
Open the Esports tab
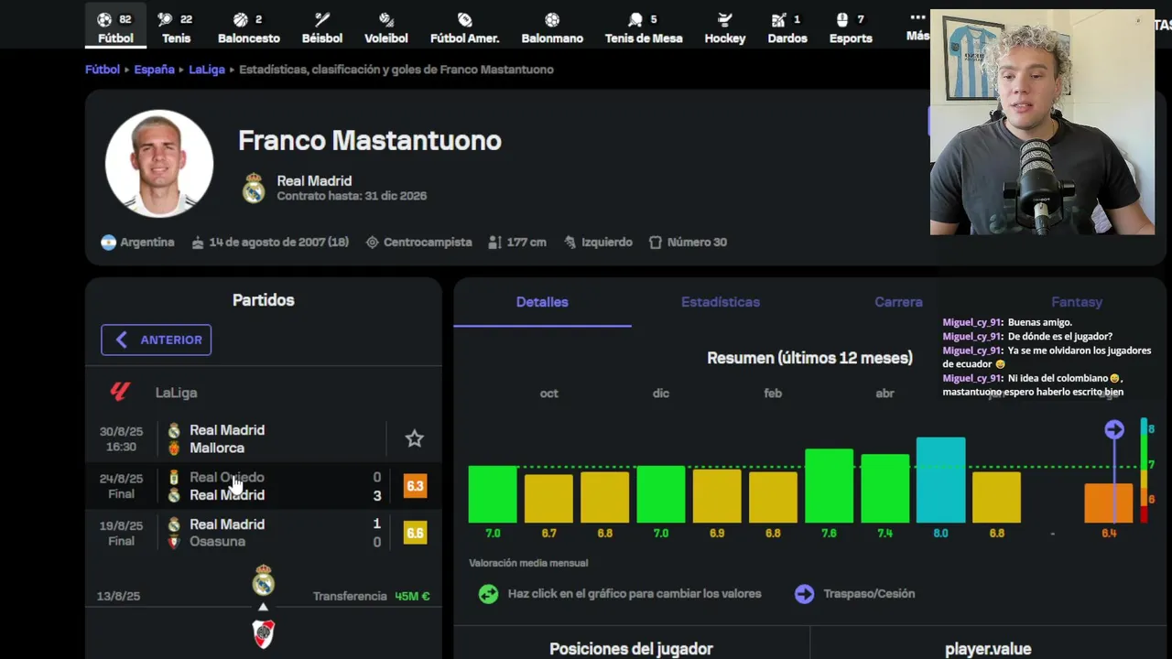[x=851, y=28]
